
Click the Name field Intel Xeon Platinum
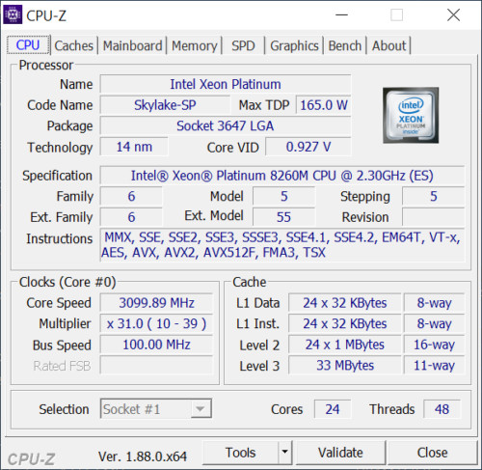pos(226,84)
